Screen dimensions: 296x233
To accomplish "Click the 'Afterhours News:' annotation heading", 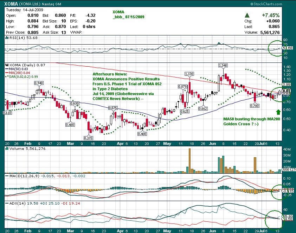I will point(110,74).
